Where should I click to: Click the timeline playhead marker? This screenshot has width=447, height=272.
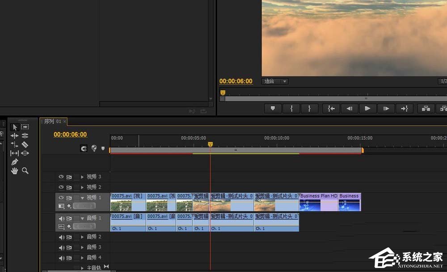tap(211, 144)
